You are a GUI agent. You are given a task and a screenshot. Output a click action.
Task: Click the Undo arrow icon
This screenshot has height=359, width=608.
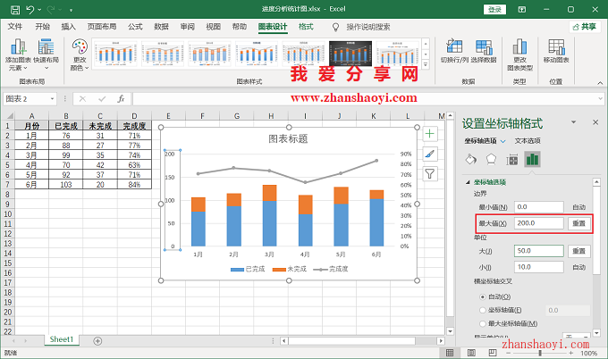point(30,9)
